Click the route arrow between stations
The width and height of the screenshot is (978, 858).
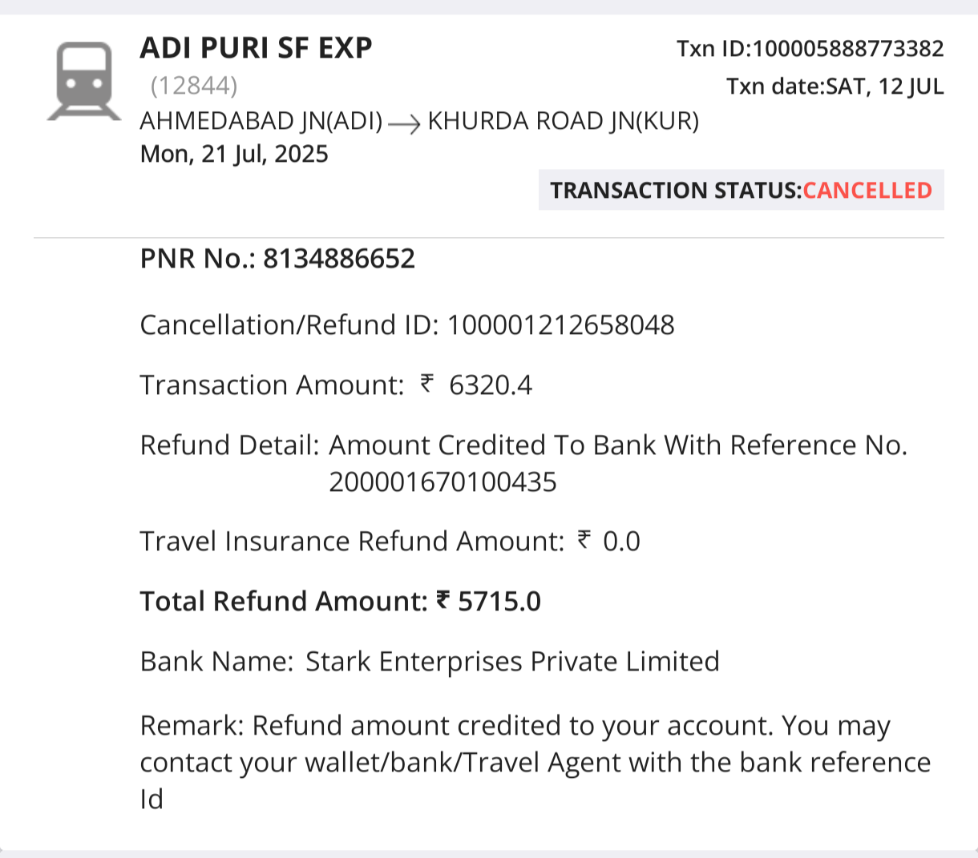click(405, 124)
